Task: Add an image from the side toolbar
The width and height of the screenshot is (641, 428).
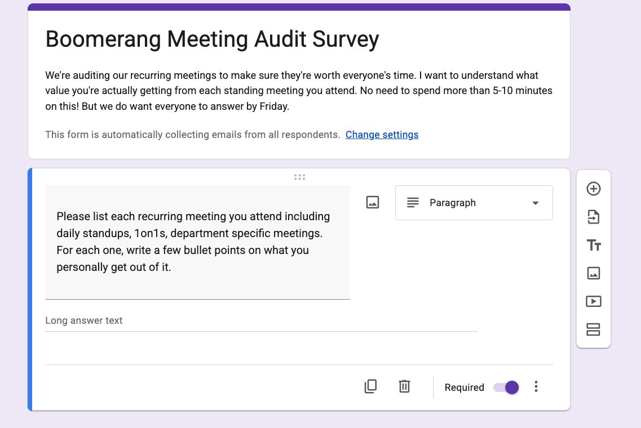Action: (x=593, y=273)
